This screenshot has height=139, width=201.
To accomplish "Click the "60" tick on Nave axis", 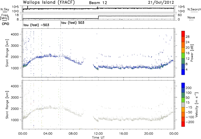I will coord(180,15).
